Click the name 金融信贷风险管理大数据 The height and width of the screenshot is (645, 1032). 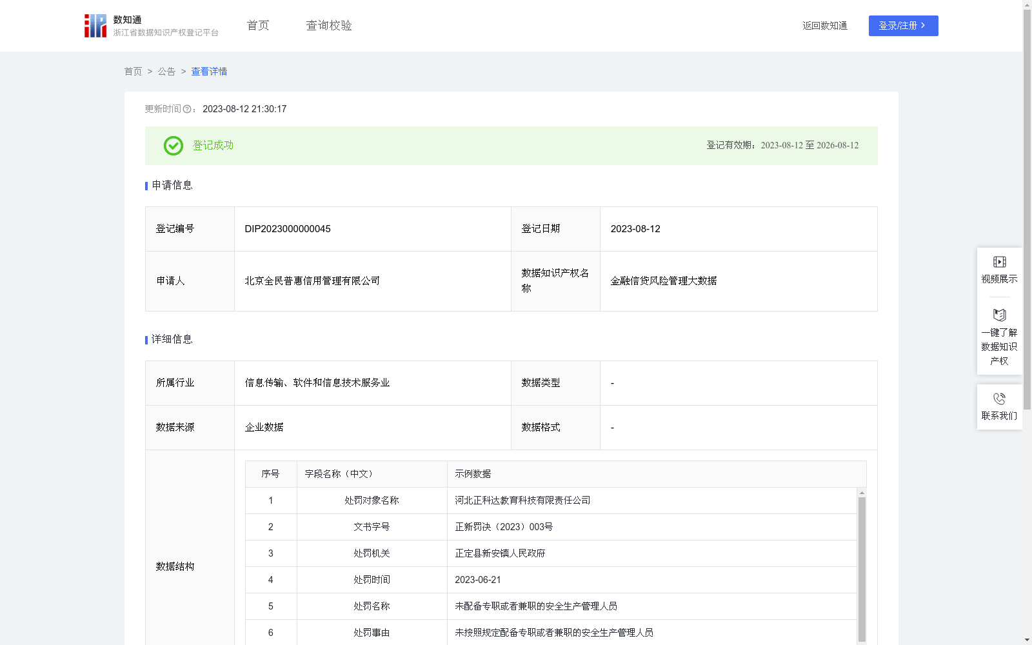coord(664,281)
